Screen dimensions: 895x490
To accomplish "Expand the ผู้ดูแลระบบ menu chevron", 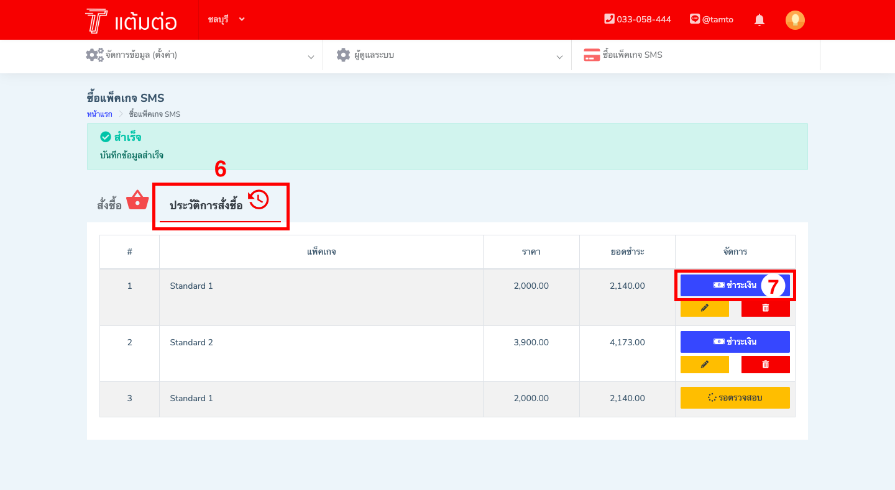I will click(x=559, y=57).
